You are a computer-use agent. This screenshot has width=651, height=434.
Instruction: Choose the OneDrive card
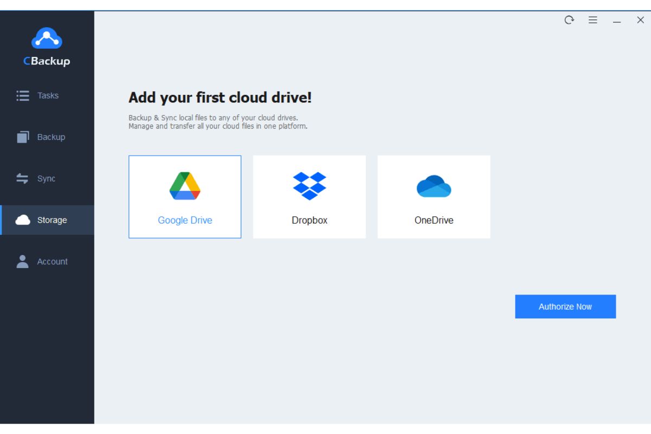coord(434,197)
